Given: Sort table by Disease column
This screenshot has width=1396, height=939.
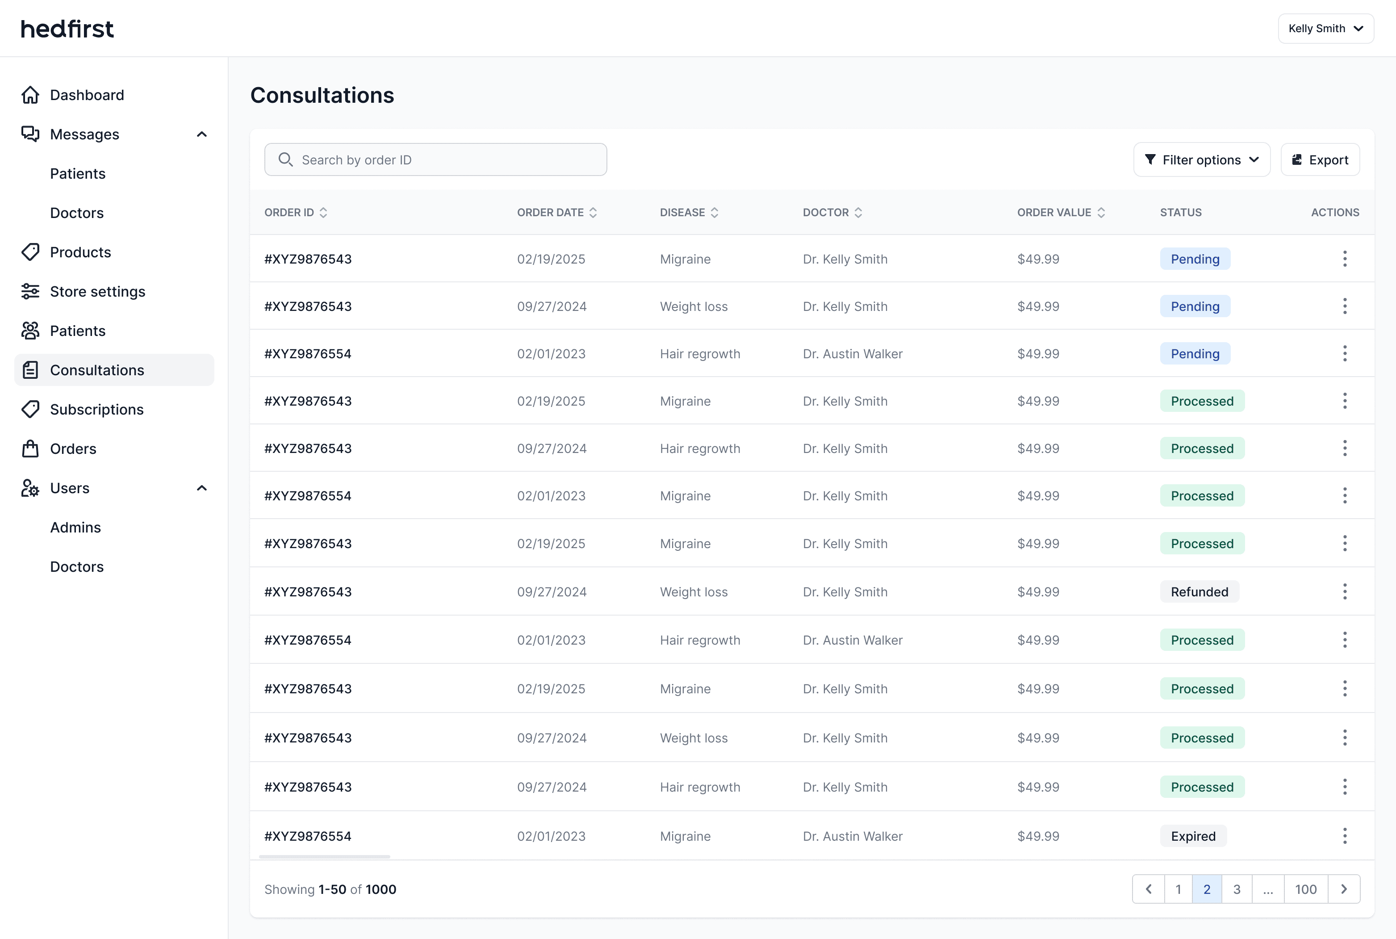Looking at the screenshot, I should pyautogui.click(x=714, y=213).
